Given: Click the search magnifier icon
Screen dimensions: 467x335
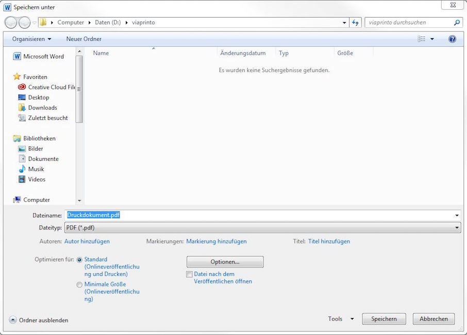Looking at the screenshot, I should [457, 23].
